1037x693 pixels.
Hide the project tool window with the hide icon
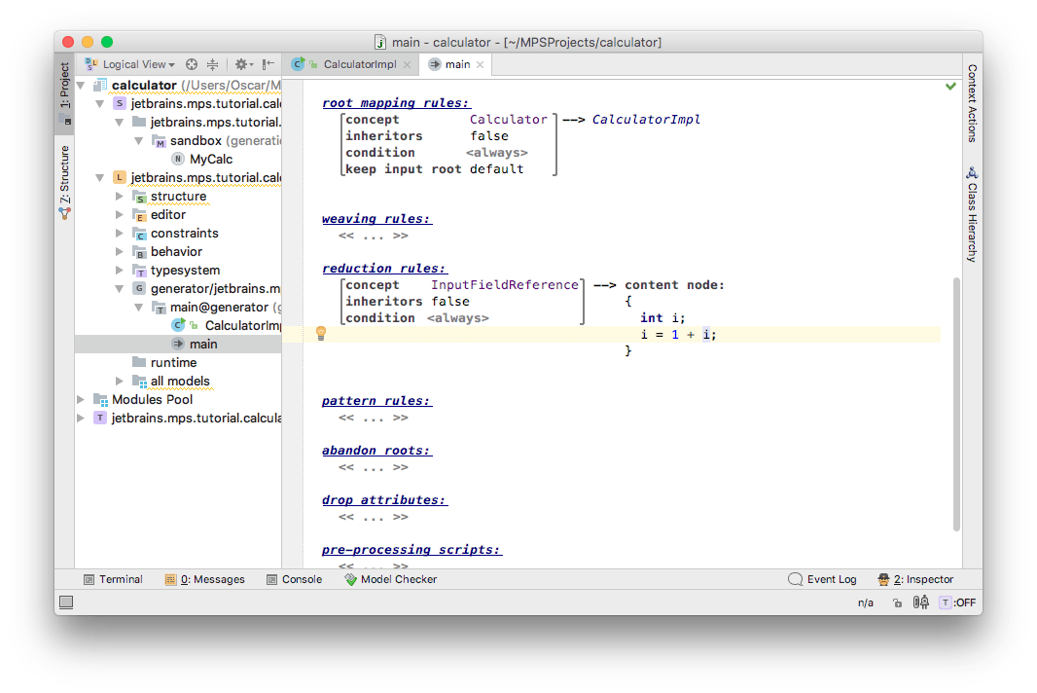click(x=268, y=64)
